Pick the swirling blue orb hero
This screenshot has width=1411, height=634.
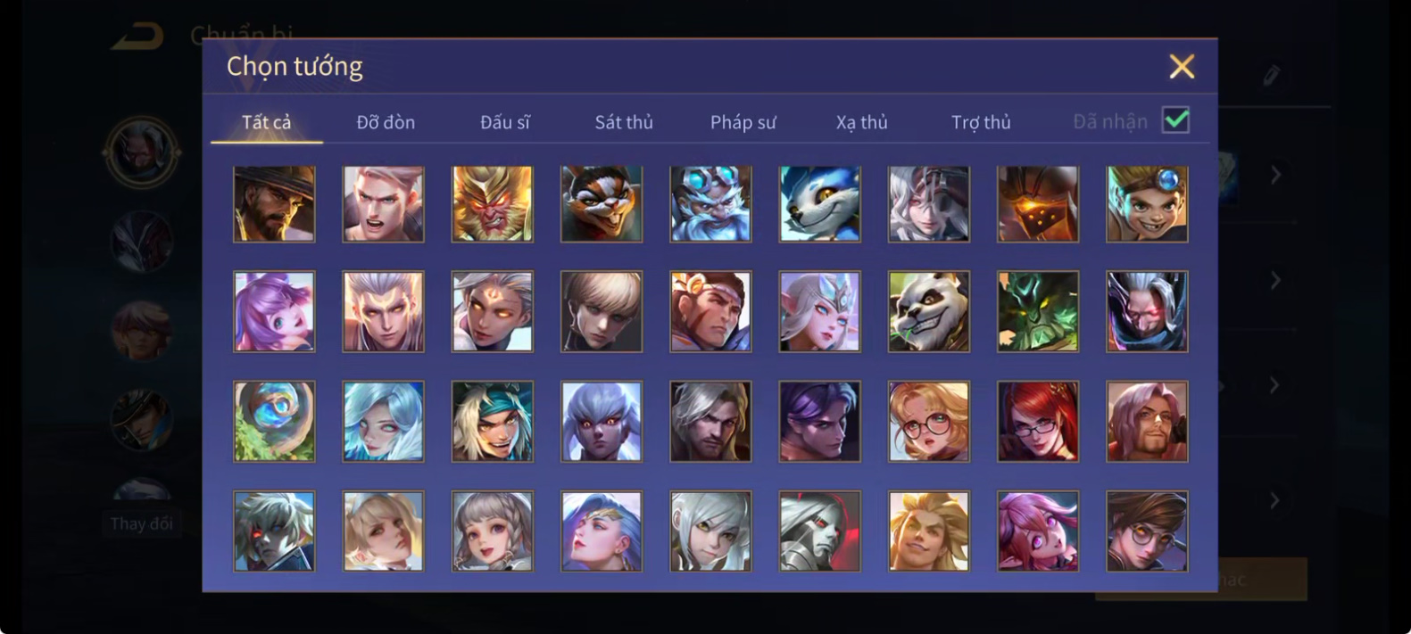tap(274, 422)
